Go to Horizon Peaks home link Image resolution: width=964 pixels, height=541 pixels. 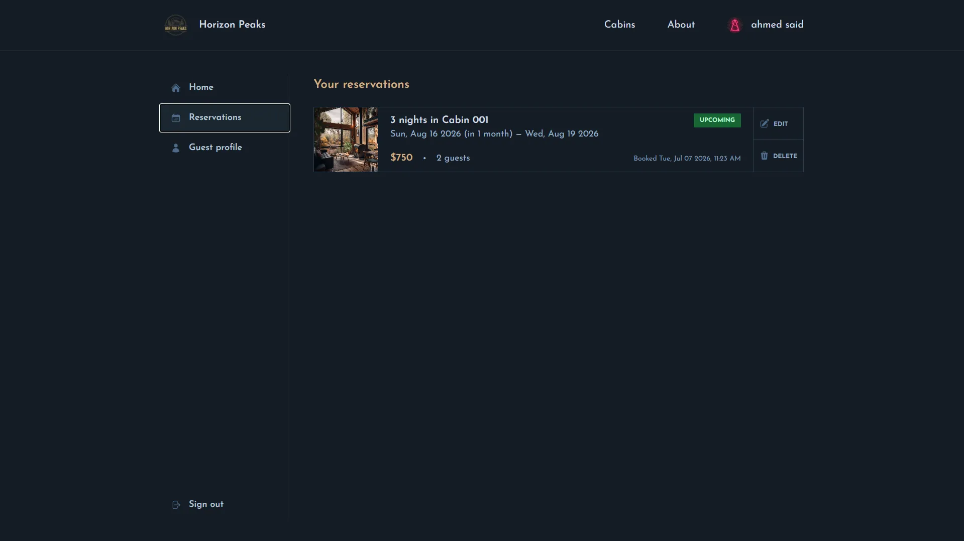tap(215, 25)
